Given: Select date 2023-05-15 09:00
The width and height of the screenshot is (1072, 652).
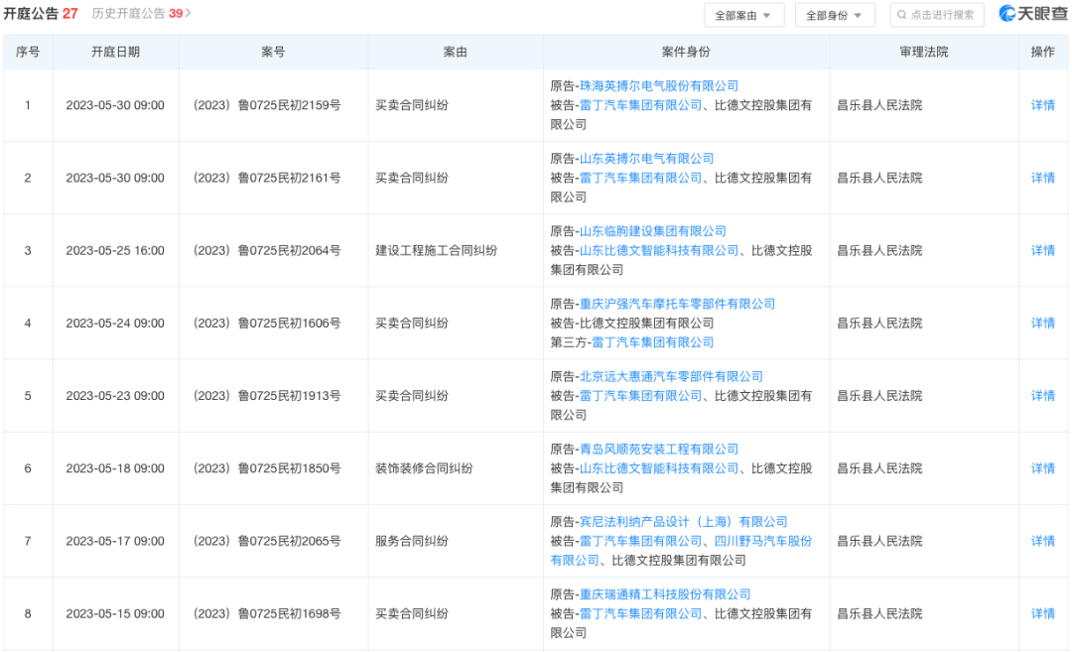Looking at the screenshot, I should tap(115, 613).
